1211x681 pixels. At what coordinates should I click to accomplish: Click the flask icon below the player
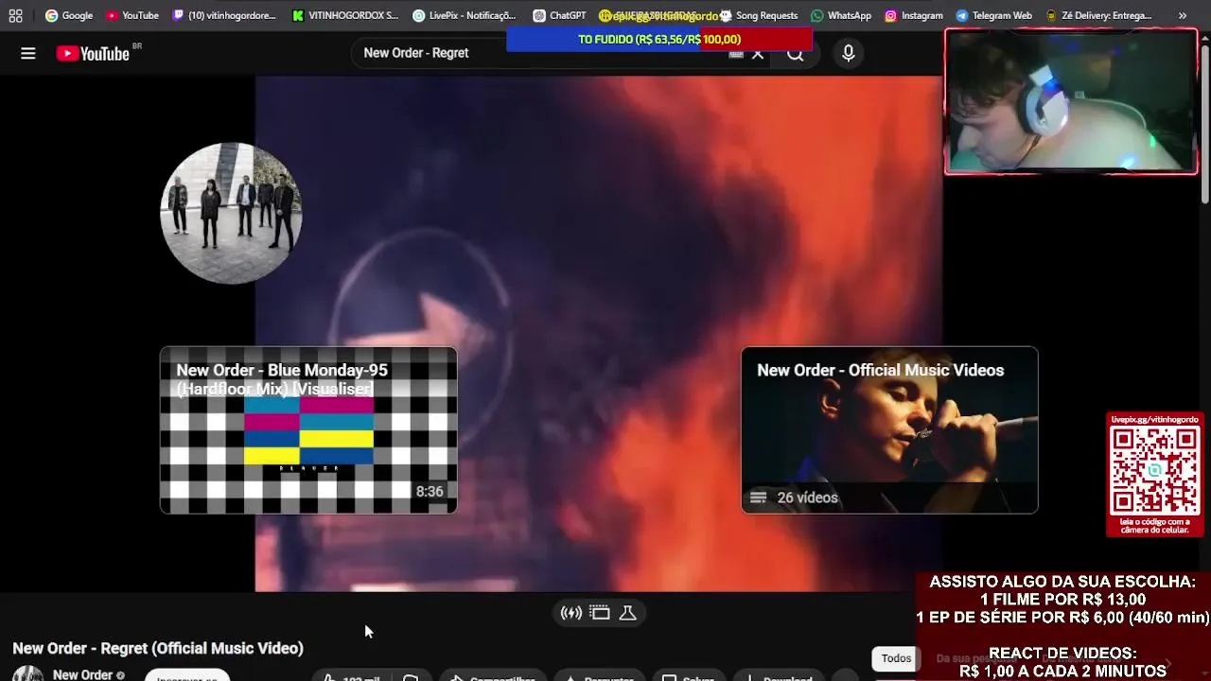click(627, 613)
